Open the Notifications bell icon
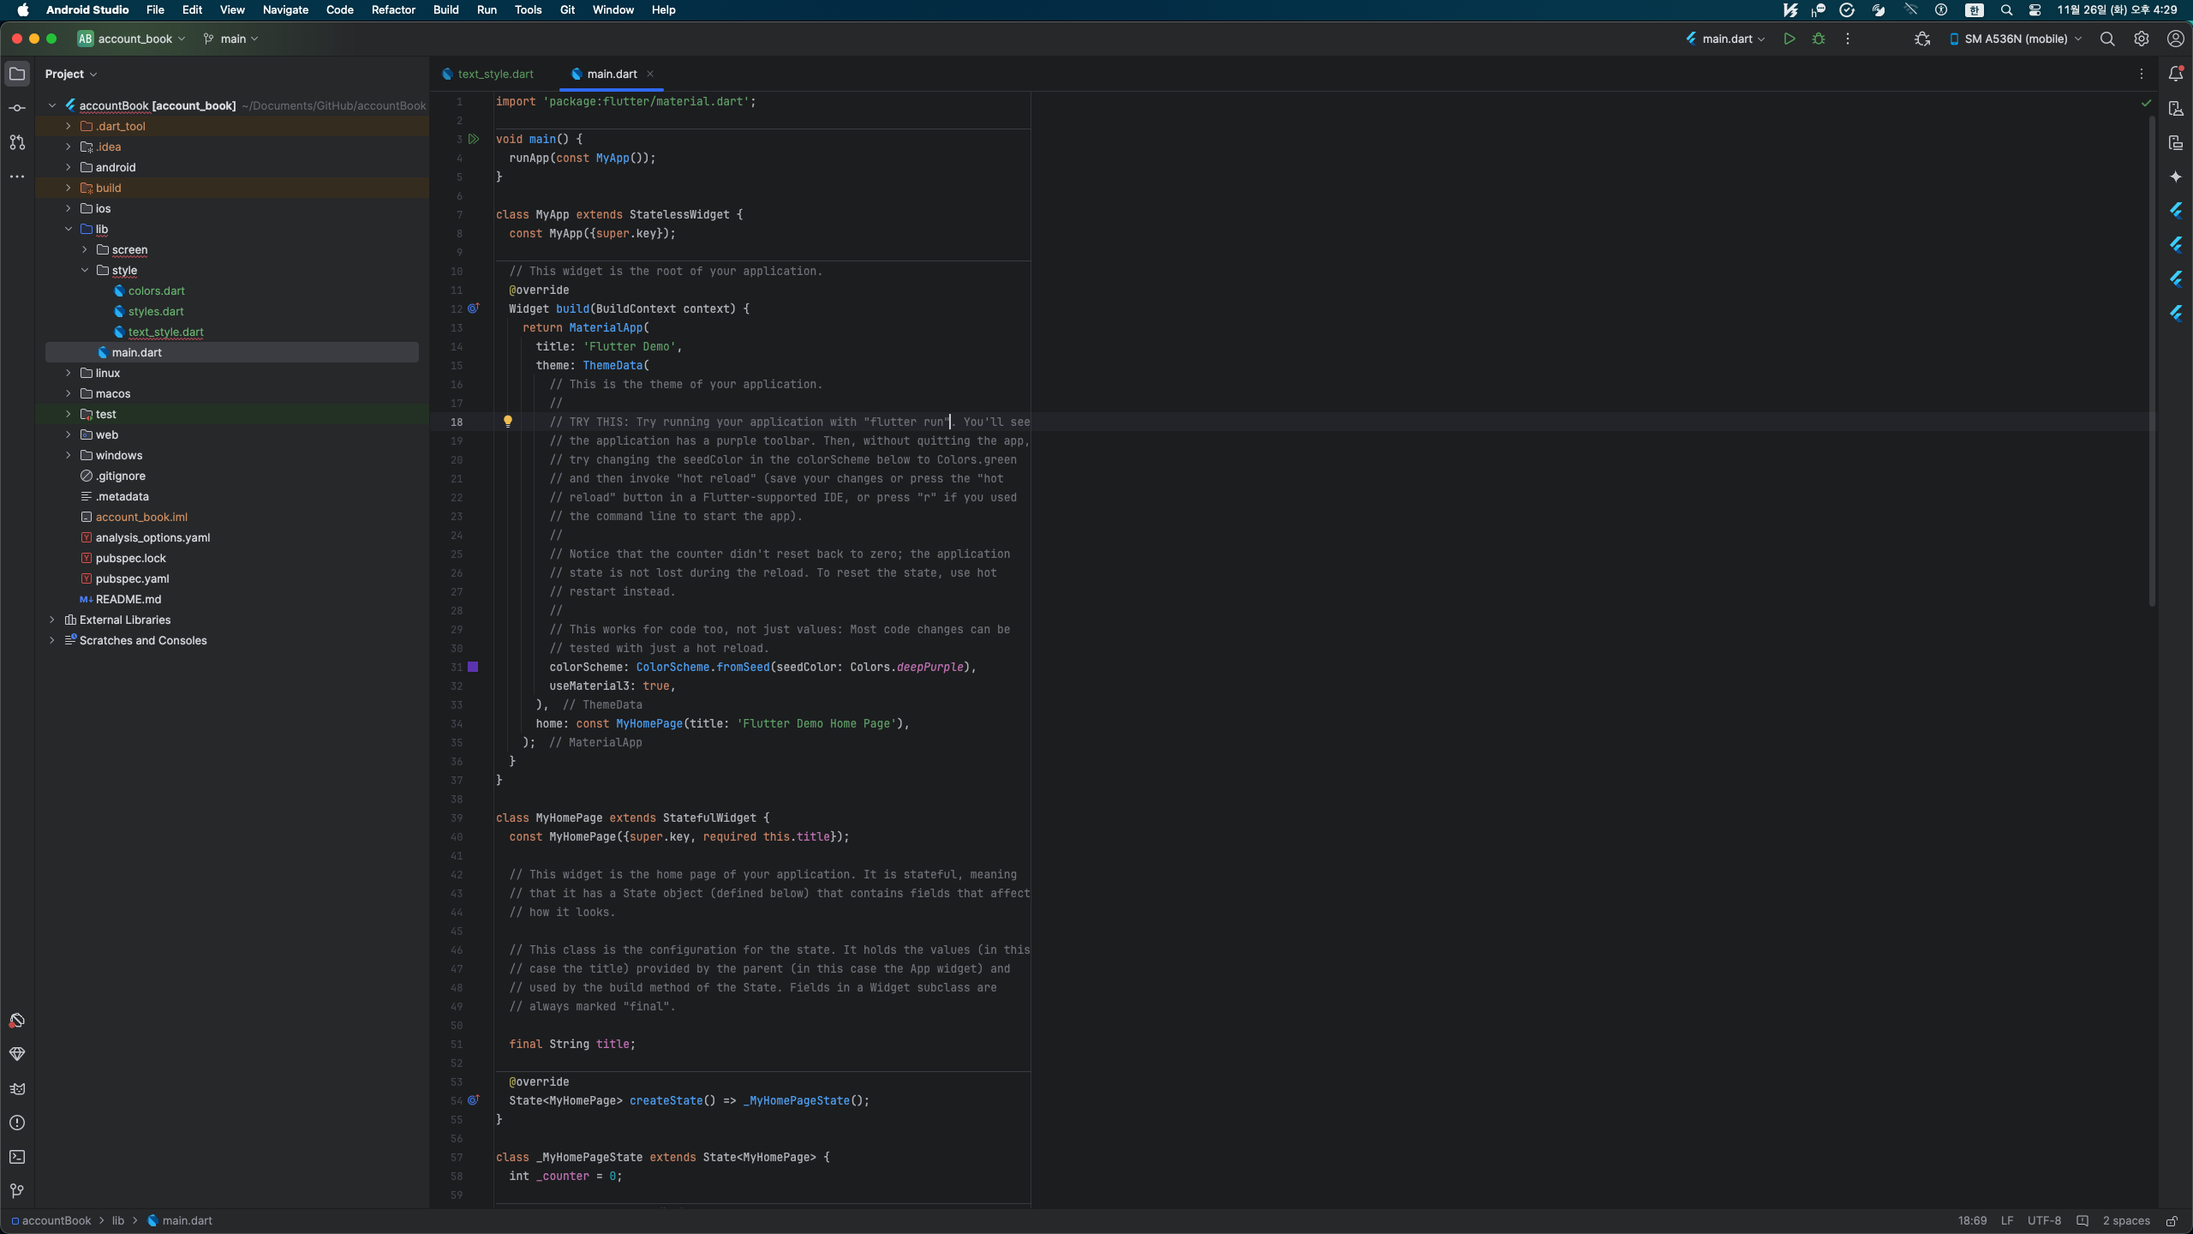Image resolution: width=2193 pixels, height=1234 pixels. [2176, 74]
